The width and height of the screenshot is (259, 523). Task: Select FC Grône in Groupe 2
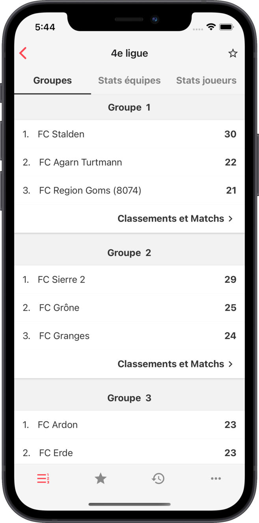click(129, 308)
